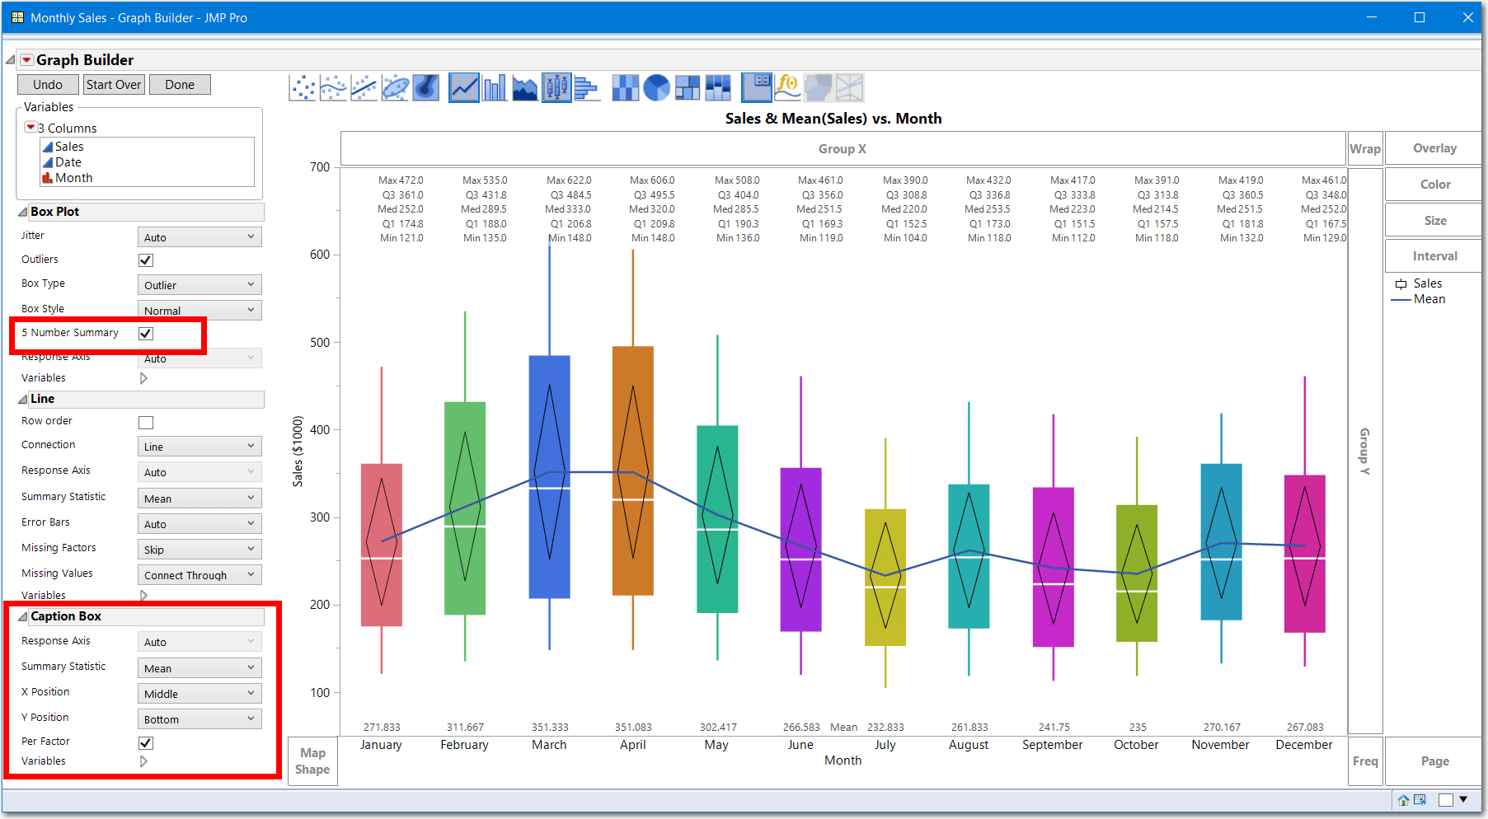The height and width of the screenshot is (819, 1488).
Task: Select the Contour density element icon
Action: tap(425, 87)
